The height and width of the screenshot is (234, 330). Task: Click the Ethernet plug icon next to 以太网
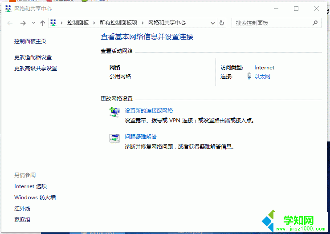click(x=249, y=76)
